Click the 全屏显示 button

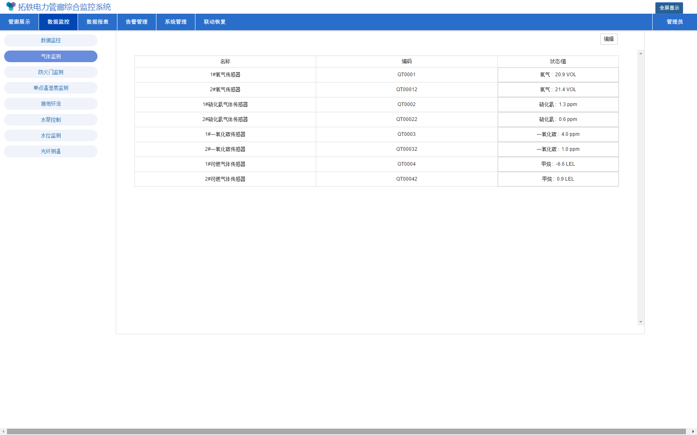pyautogui.click(x=669, y=8)
